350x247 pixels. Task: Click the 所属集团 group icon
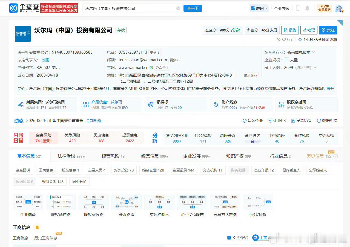click(x=21, y=105)
